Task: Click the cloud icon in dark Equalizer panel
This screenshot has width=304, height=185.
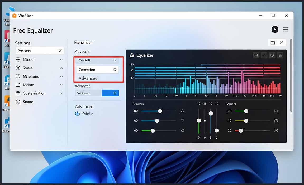Action: pos(132,55)
